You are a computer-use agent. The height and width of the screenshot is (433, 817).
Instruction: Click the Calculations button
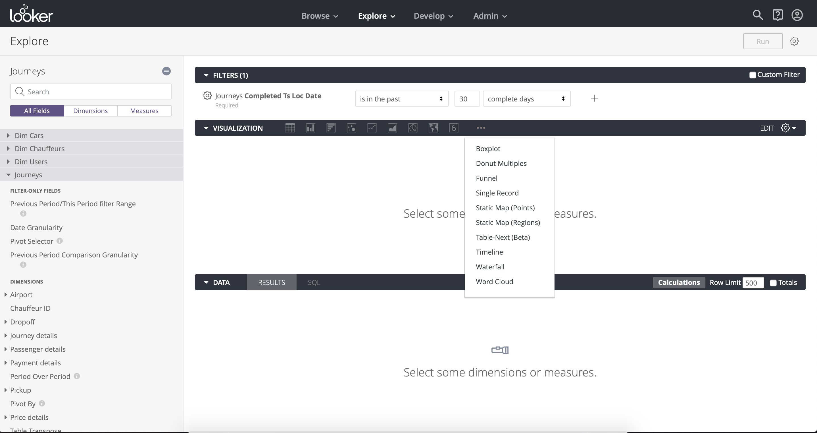click(x=679, y=282)
